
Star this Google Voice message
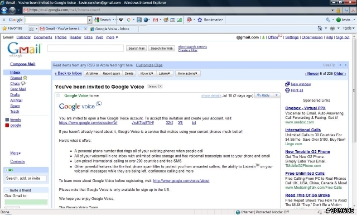pyautogui.click(x=58, y=95)
